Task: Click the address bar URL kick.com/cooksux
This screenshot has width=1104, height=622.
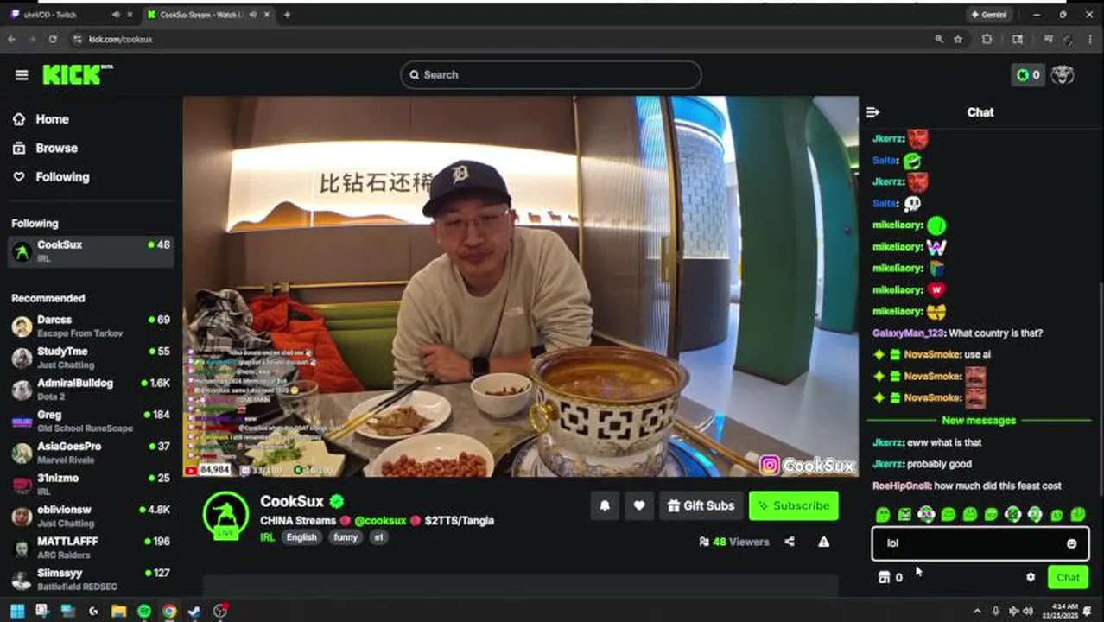Action: tap(120, 40)
